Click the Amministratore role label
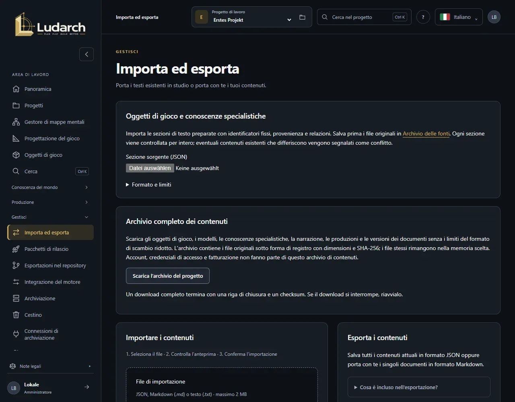The width and height of the screenshot is (515, 402). click(38, 392)
